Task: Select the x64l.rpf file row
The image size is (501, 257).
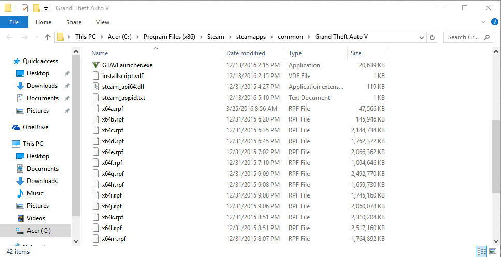Action: (x=239, y=228)
